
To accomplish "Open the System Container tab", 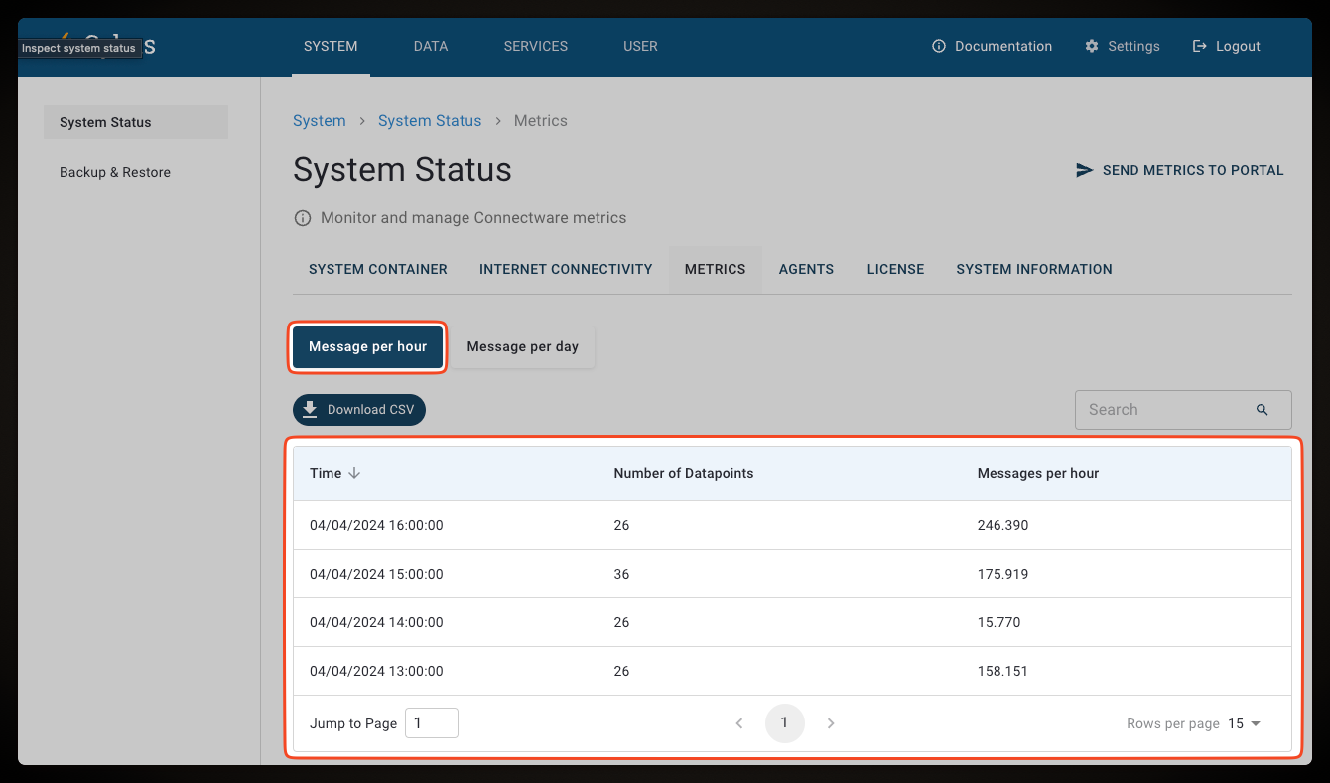I will 378,269.
